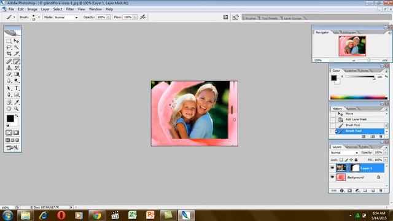The image size is (393, 221).
Task: Switch to Quick Mask Mode
Action: pyautogui.click(x=17, y=133)
